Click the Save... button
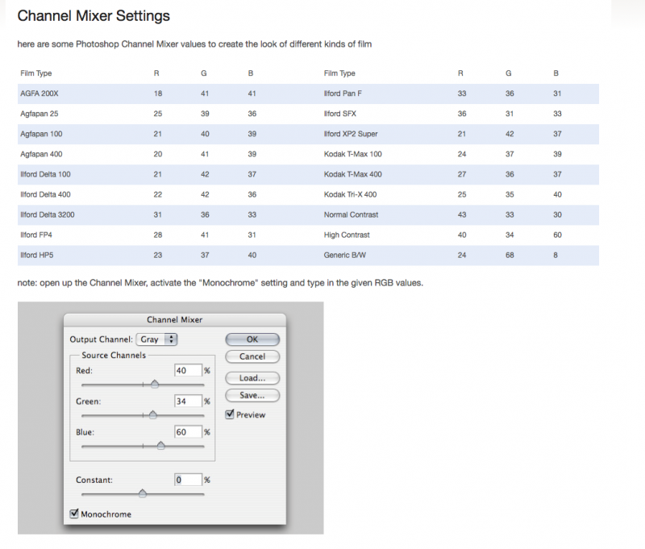The height and width of the screenshot is (549, 645). click(x=252, y=395)
